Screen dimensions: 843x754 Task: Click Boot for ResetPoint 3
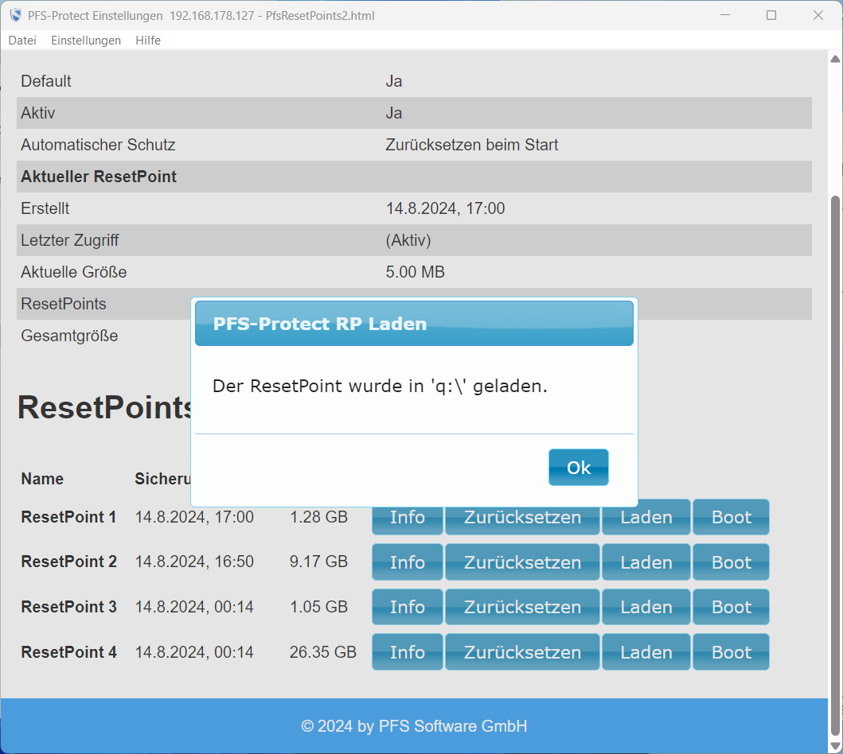click(x=731, y=607)
